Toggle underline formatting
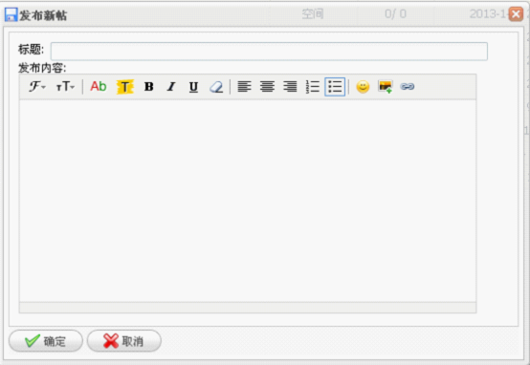530x365 pixels. click(x=193, y=87)
